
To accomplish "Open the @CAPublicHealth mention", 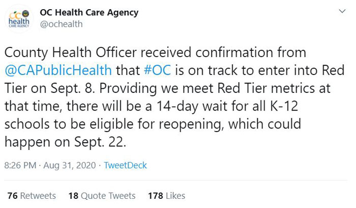I will click(58, 70).
